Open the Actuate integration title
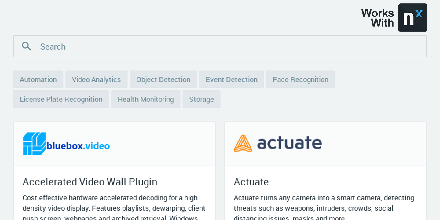The height and width of the screenshot is (220, 440). [251, 182]
